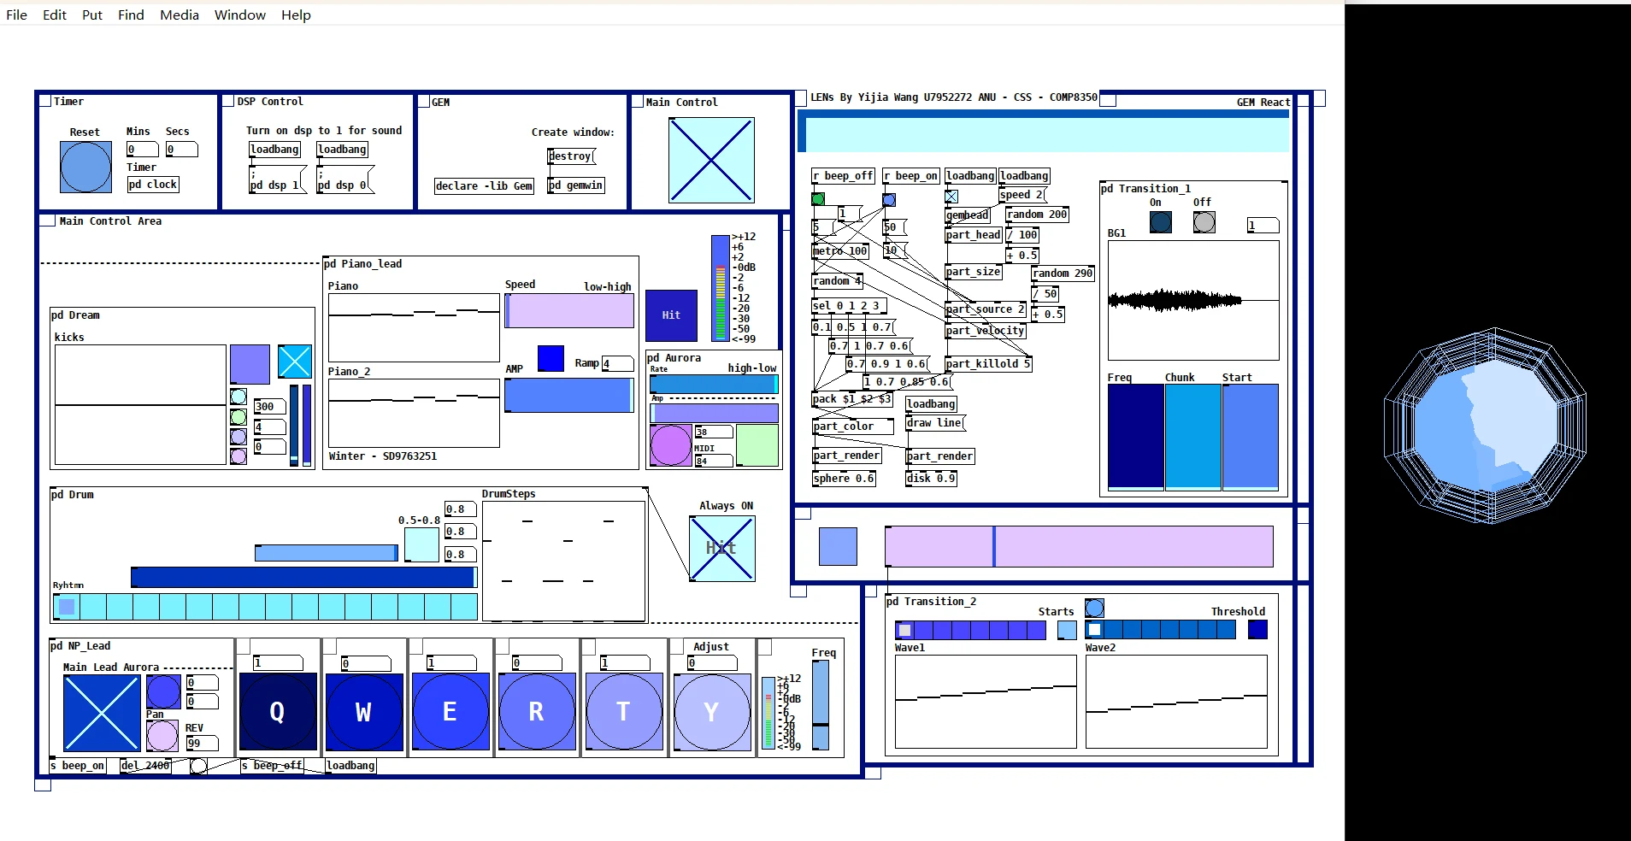1631x841 pixels.
Task: Click the 'destroy' message box
Action: [x=571, y=156]
